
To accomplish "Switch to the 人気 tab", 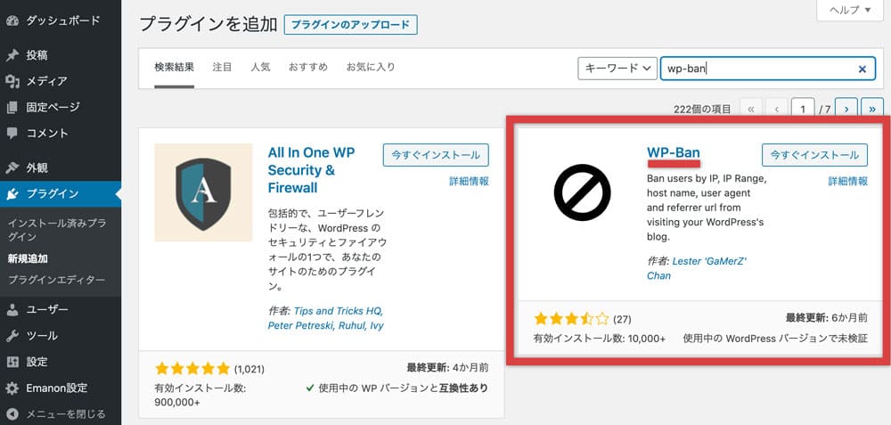I will pyautogui.click(x=260, y=67).
